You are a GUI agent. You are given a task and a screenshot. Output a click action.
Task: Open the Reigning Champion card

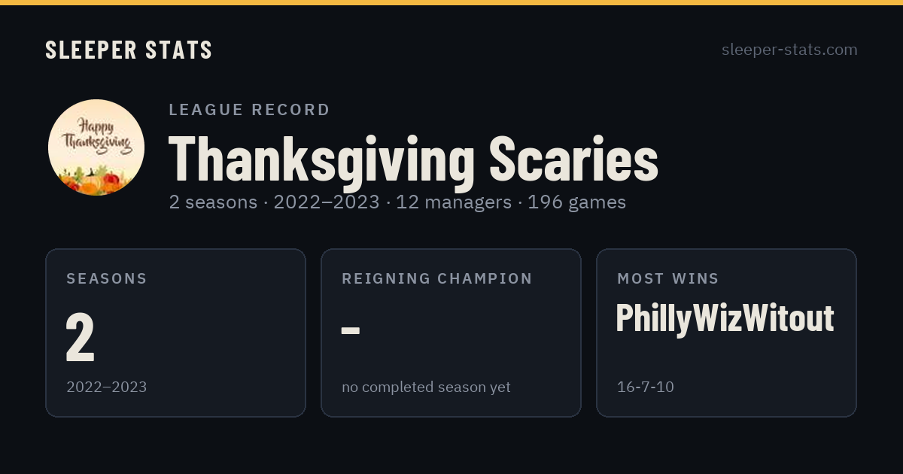click(x=451, y=333)
